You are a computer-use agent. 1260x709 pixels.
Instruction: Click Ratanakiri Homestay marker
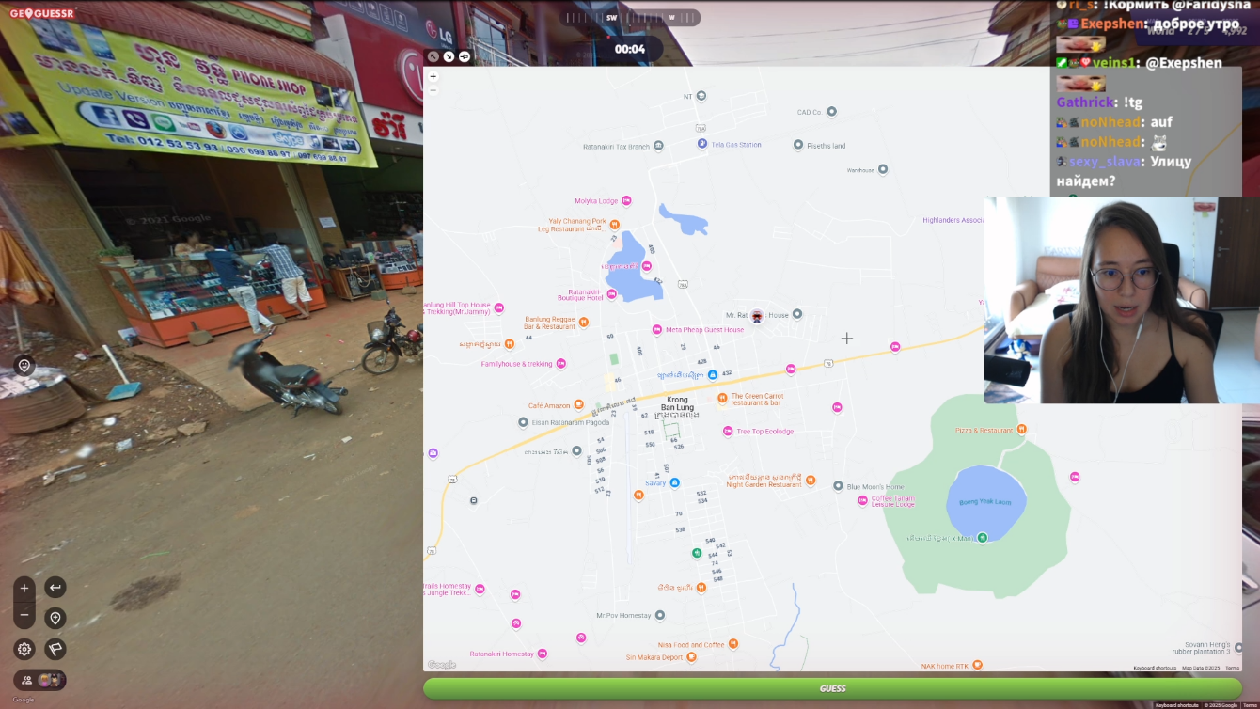pos(543,654)
